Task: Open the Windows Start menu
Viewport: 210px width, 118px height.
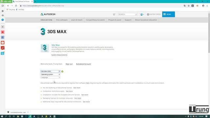Action: [x=2, y=116]
